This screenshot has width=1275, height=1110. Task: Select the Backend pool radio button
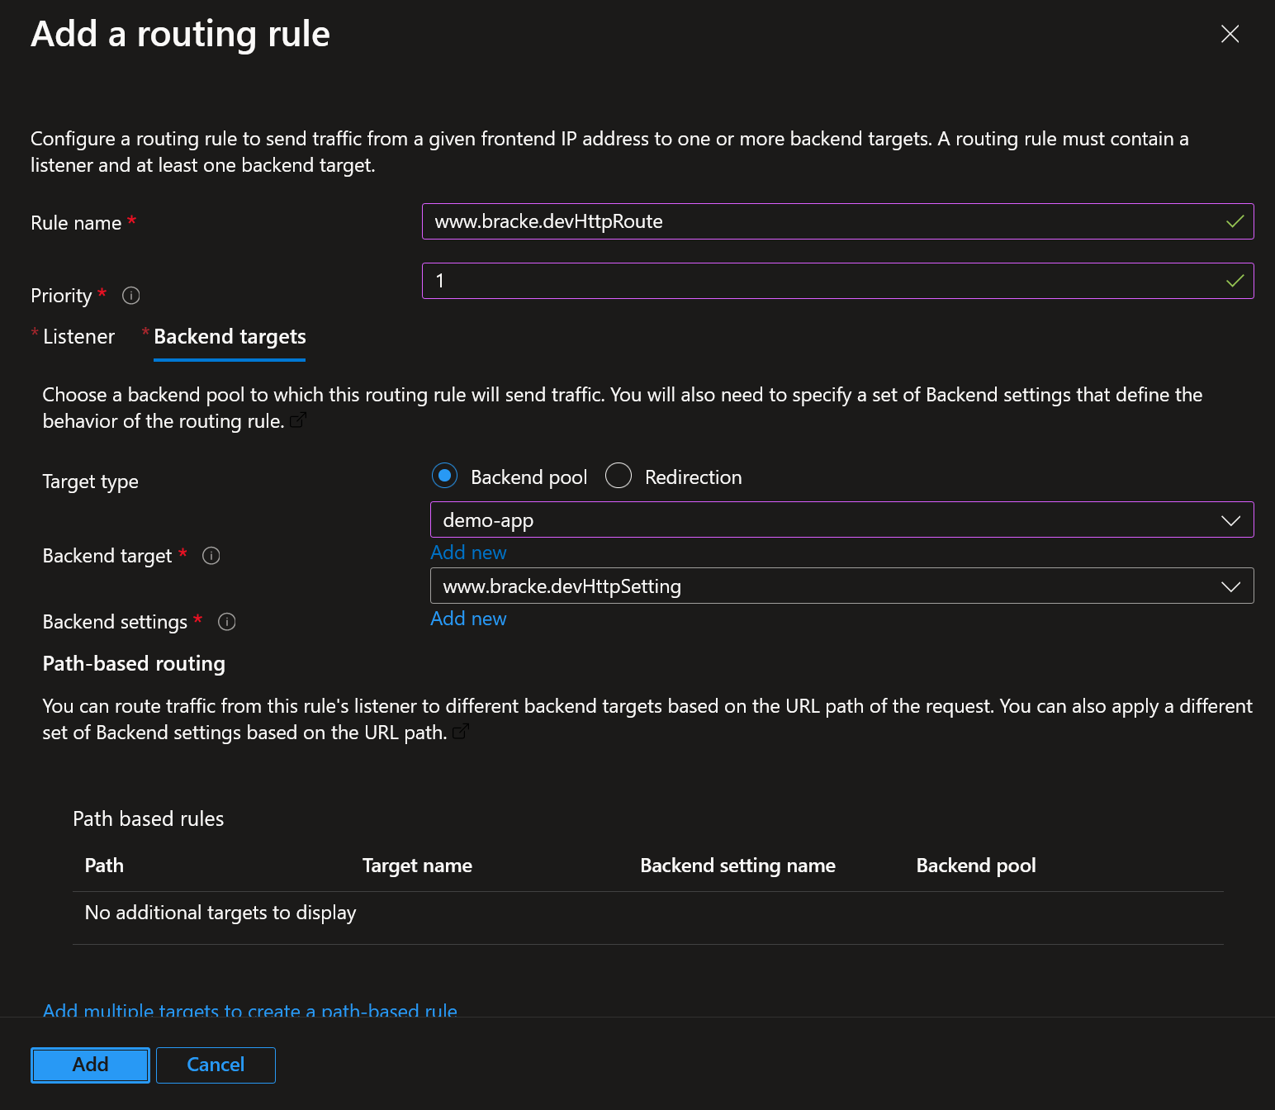[445, 476]
